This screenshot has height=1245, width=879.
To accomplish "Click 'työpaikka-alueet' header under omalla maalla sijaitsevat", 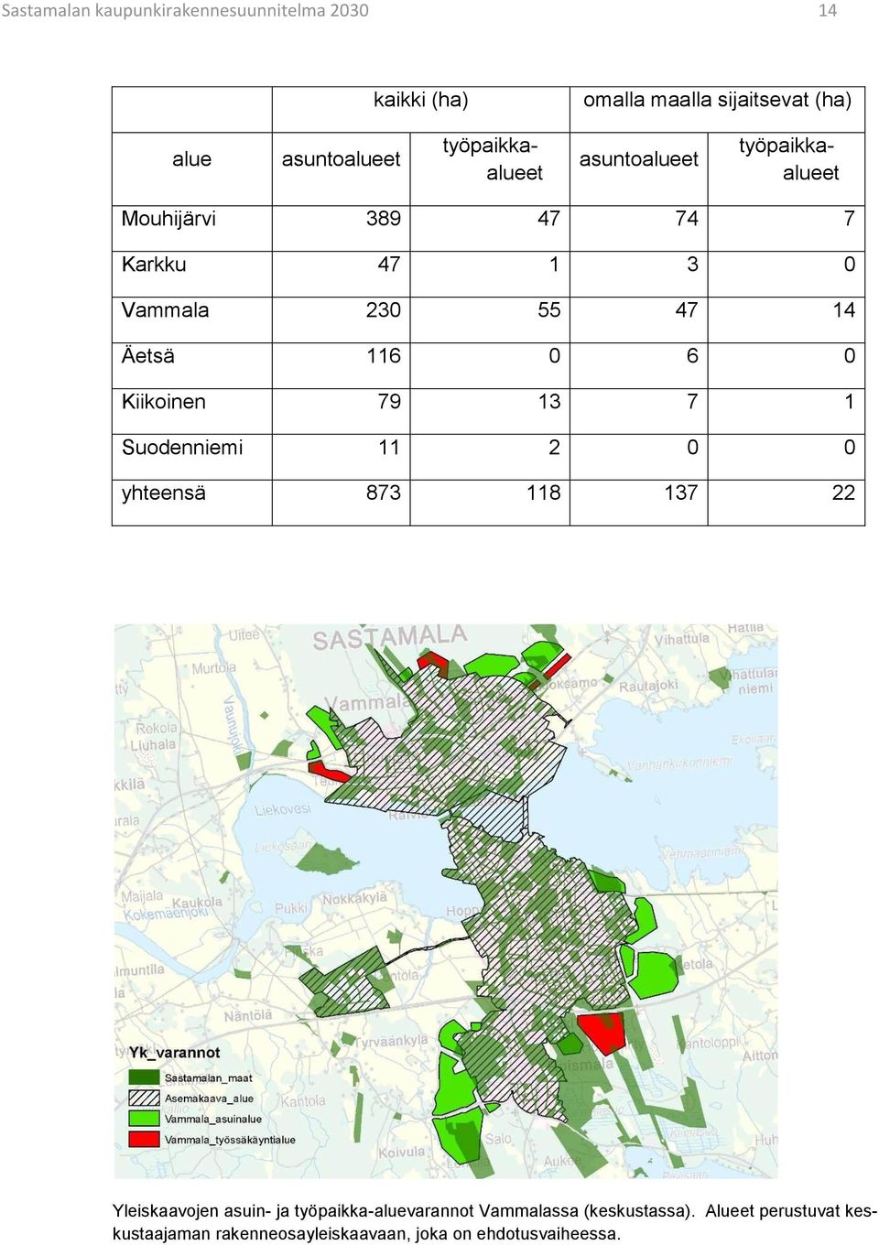I will click(x=787, y=159).
